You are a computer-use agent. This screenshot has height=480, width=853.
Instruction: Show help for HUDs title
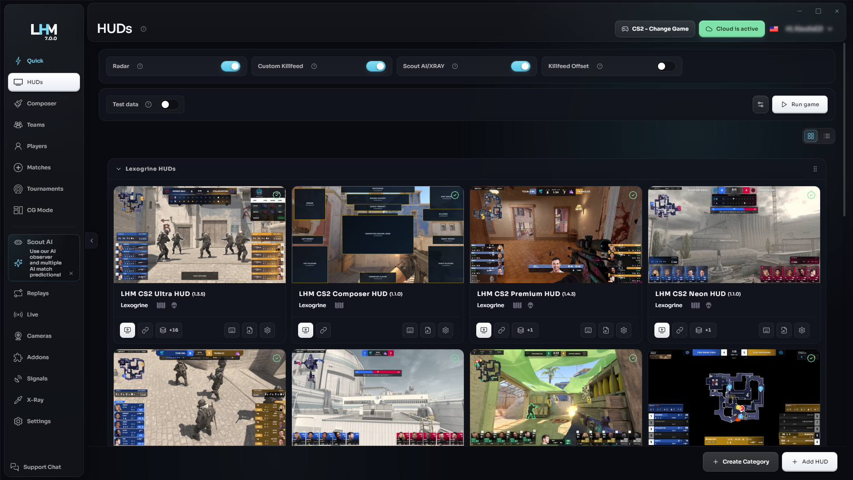(143, 29)
